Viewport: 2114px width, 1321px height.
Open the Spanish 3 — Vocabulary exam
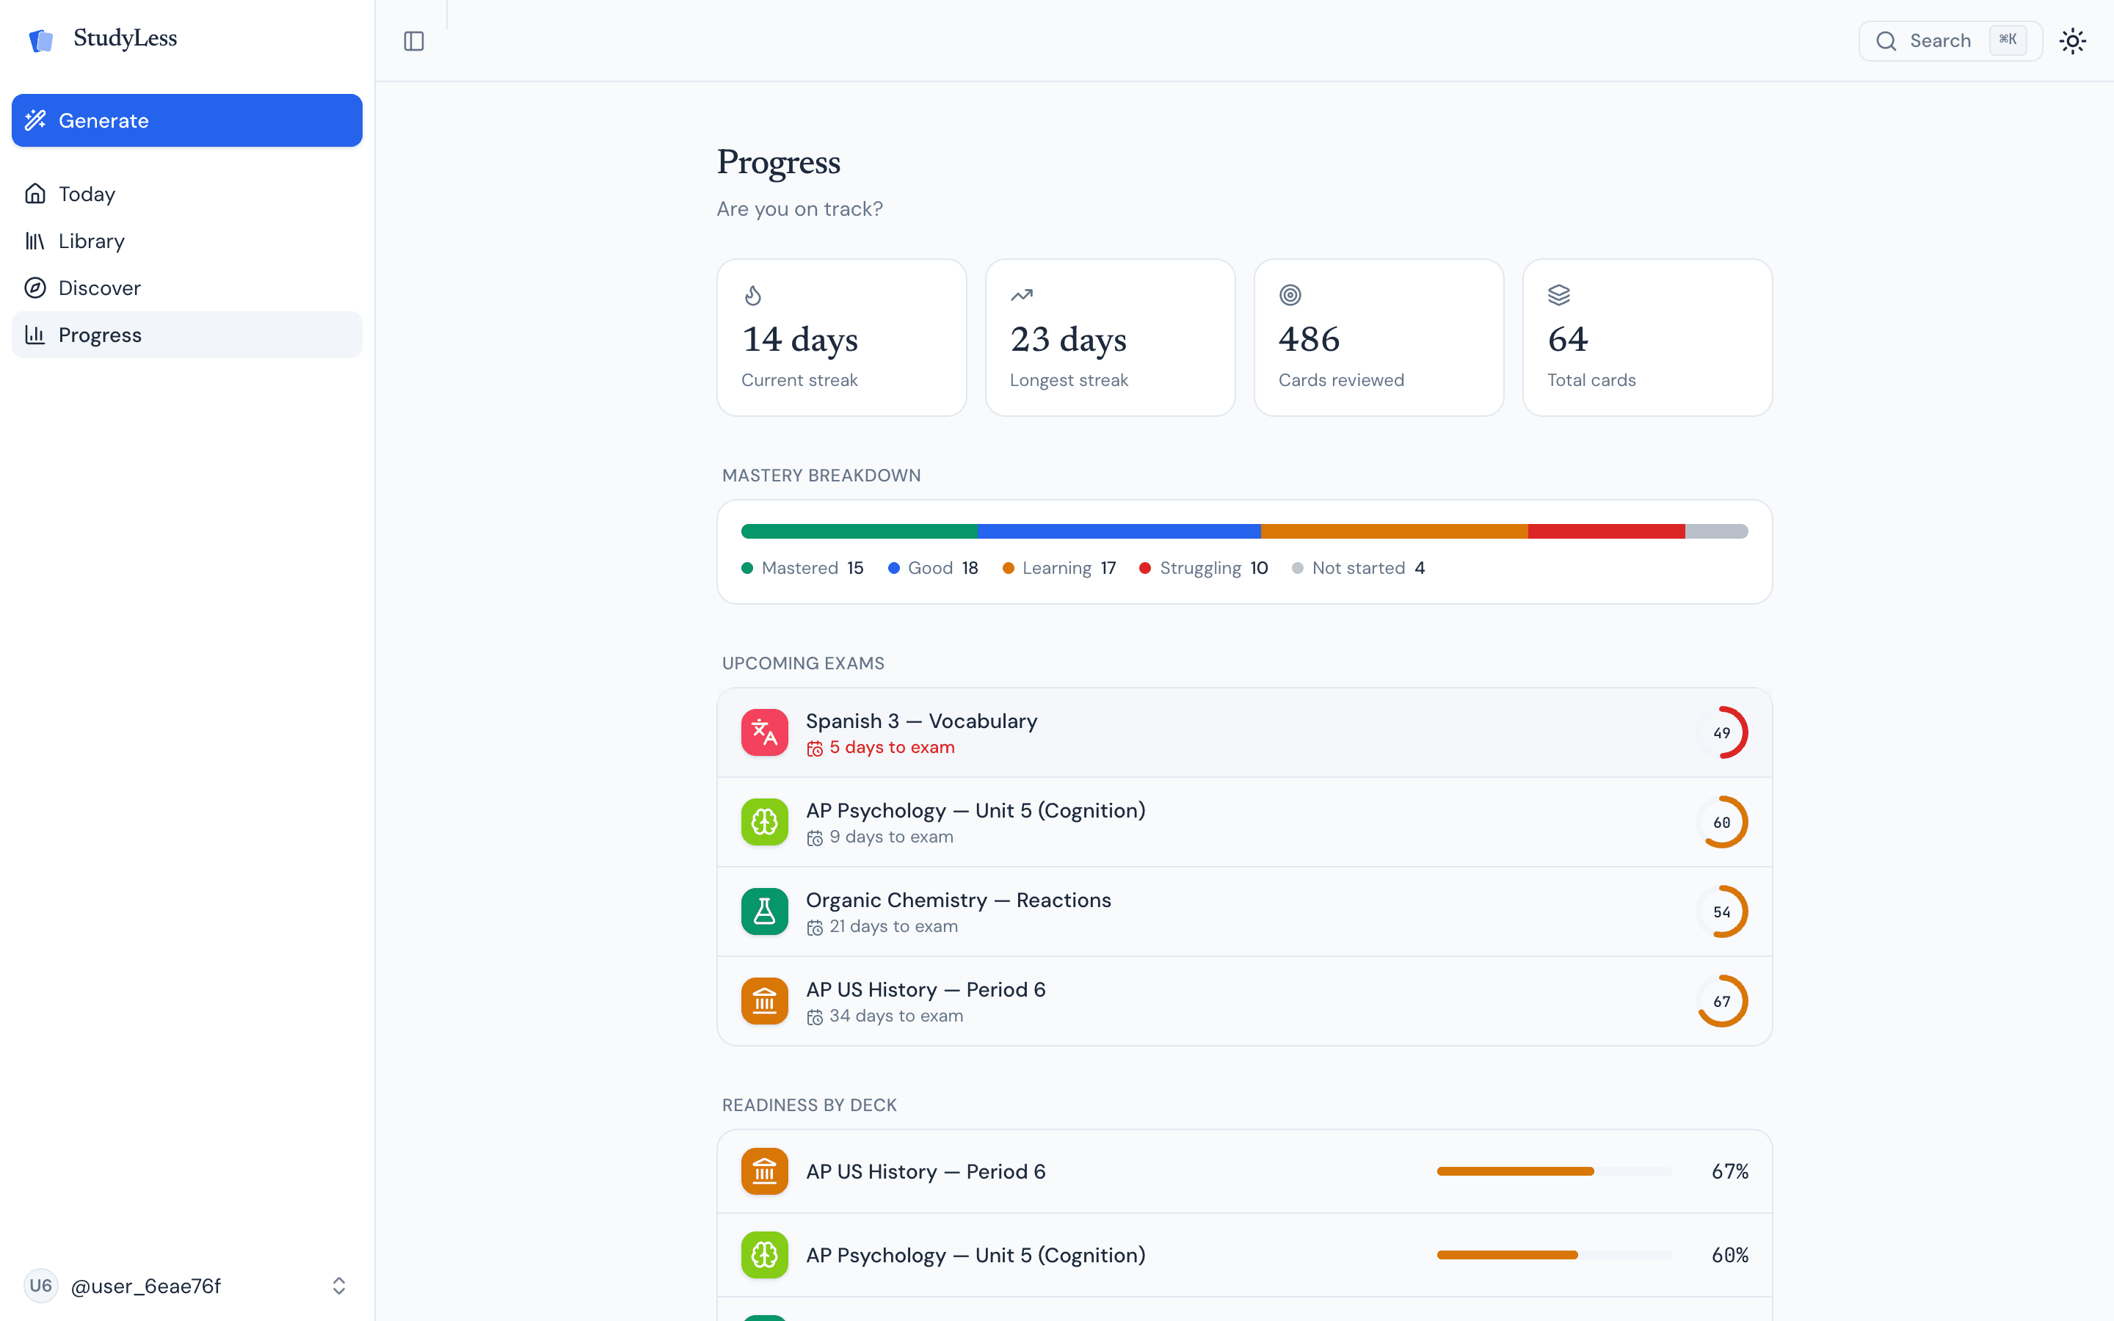click(1244, 733)
